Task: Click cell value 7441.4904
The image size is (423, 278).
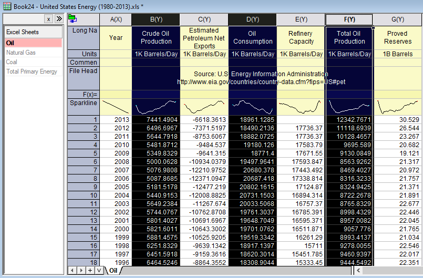Action: pyautogui.click(x=156, y=120)
